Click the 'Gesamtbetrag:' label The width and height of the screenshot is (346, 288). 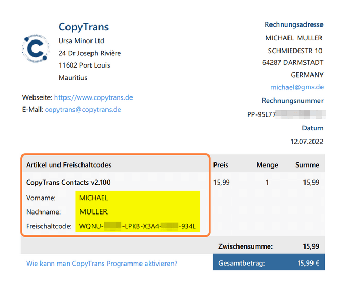click(242, 264)
